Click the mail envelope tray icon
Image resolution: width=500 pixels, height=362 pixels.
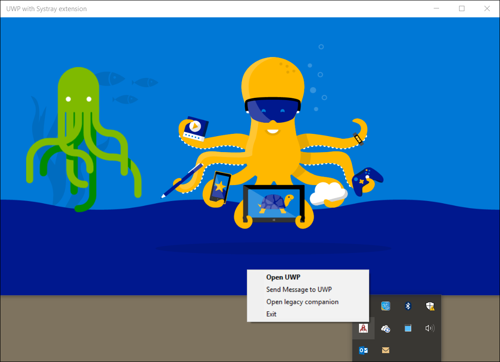386,350
